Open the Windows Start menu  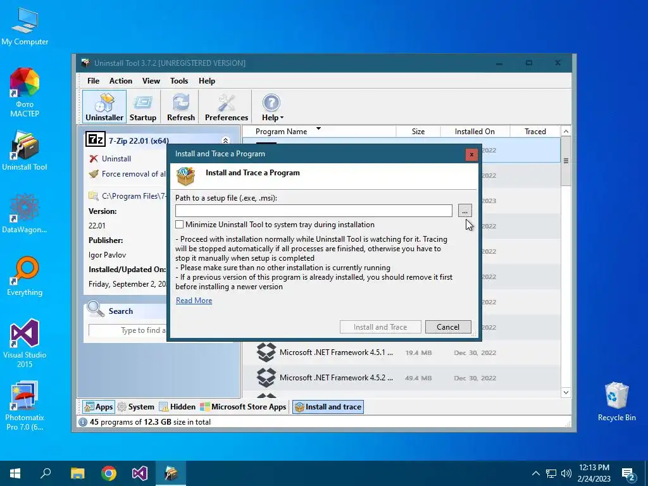pos(15,473)
